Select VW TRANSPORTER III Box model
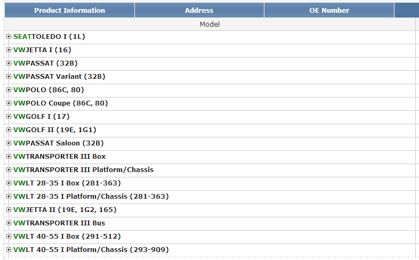The image size is (419, 260). (x=60, y=157)
